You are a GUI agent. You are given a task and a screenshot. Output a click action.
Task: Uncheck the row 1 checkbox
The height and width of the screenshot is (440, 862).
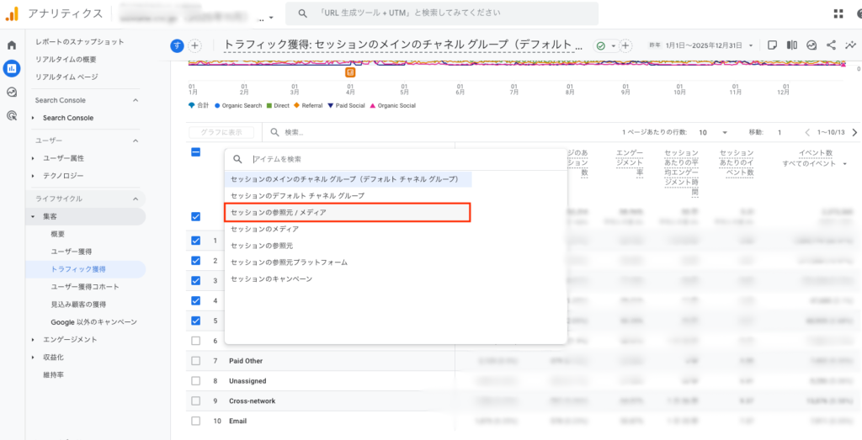(195, 240)
